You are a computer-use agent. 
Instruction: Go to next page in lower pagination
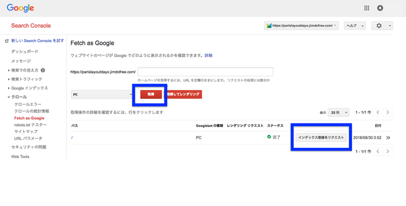388,152
